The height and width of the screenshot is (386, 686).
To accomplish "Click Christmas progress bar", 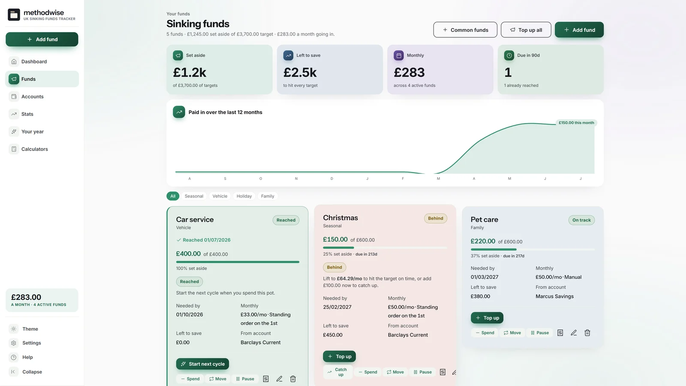I will point(385,247).
